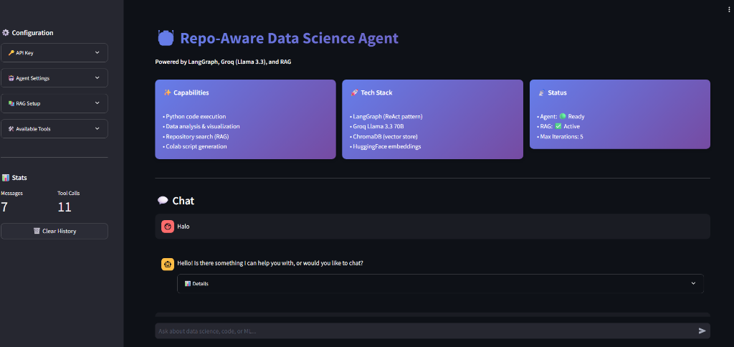Image resolution: width=734 pixels, height=347 pixels.
Task: Click the Clear History button
Action: pyautogui.click(x=54, y=232)
